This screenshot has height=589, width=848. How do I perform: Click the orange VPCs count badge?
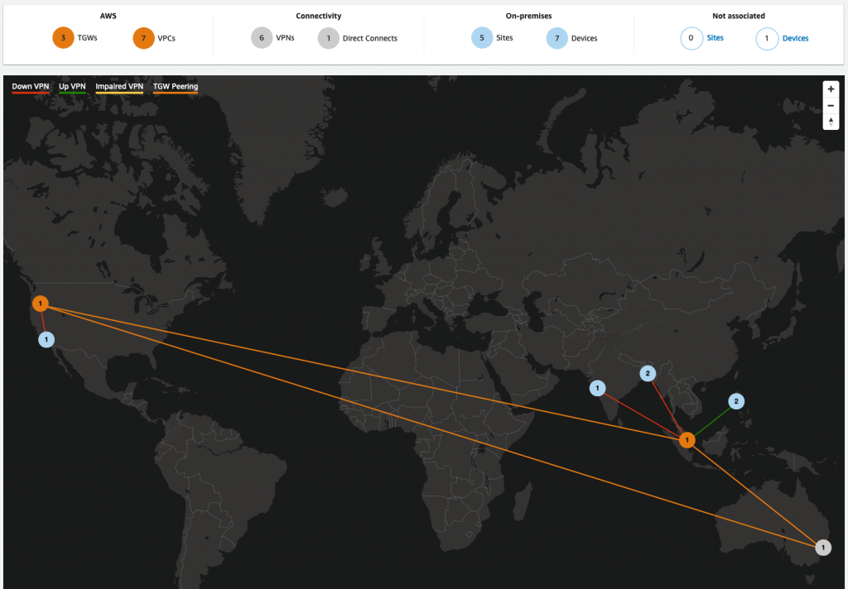tap(143, 38)
